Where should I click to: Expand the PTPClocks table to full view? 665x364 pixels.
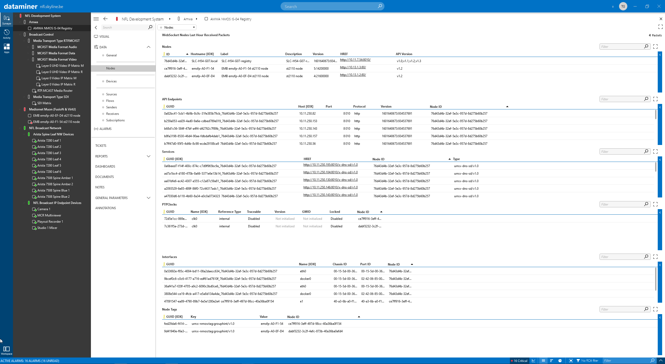[x=655, y=204]
